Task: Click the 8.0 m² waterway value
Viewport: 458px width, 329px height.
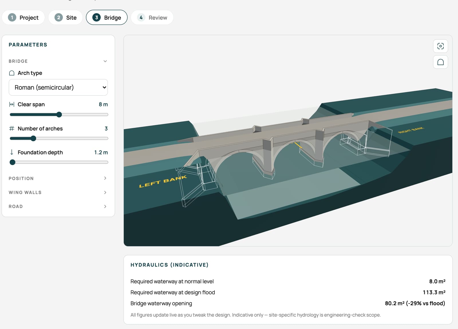Action: pos(437,282)
